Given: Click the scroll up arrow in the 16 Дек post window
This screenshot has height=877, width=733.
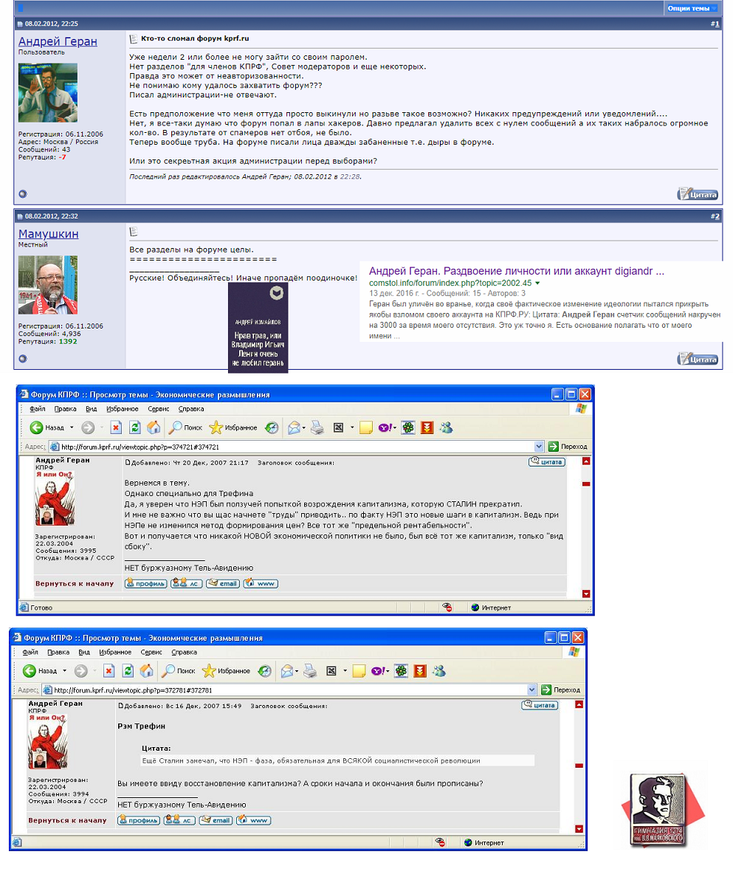Looking at the screenshot, I should [x=579, y=705].
